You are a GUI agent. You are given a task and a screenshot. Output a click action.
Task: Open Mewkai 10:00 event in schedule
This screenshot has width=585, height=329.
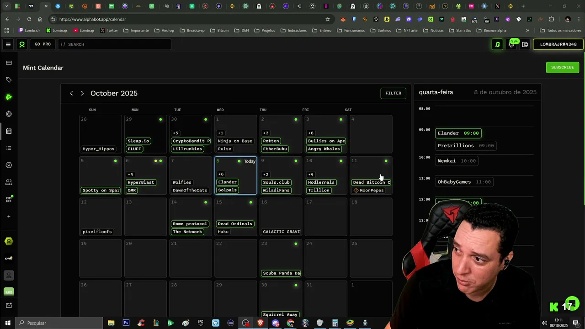coord(457,161)
